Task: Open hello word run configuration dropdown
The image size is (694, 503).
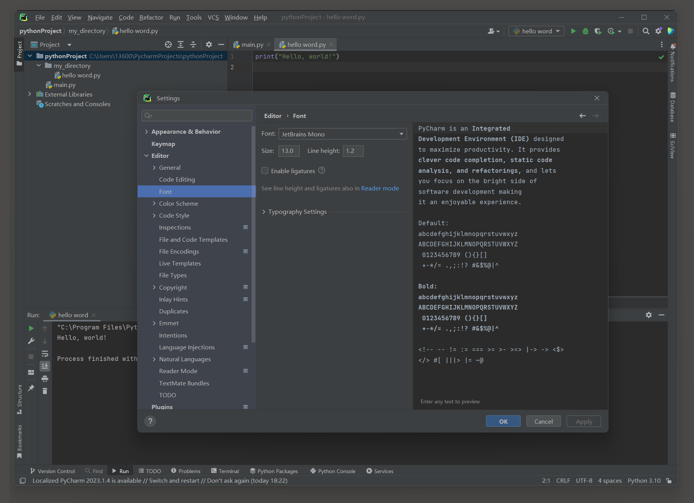Action: (536, 31)
